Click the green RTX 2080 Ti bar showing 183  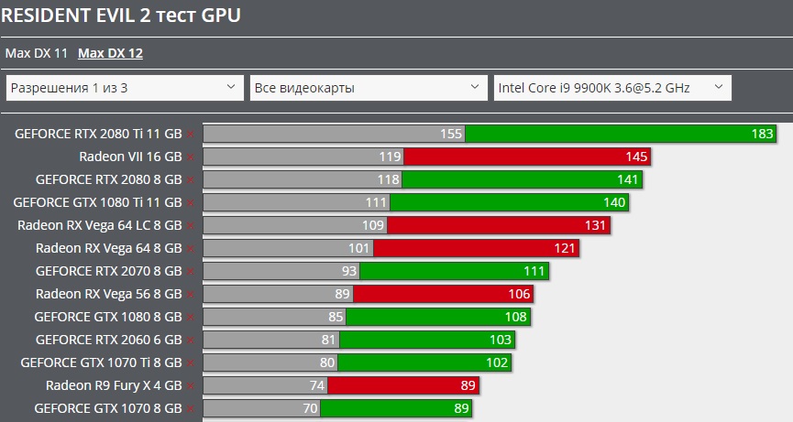tap(621, 134)
